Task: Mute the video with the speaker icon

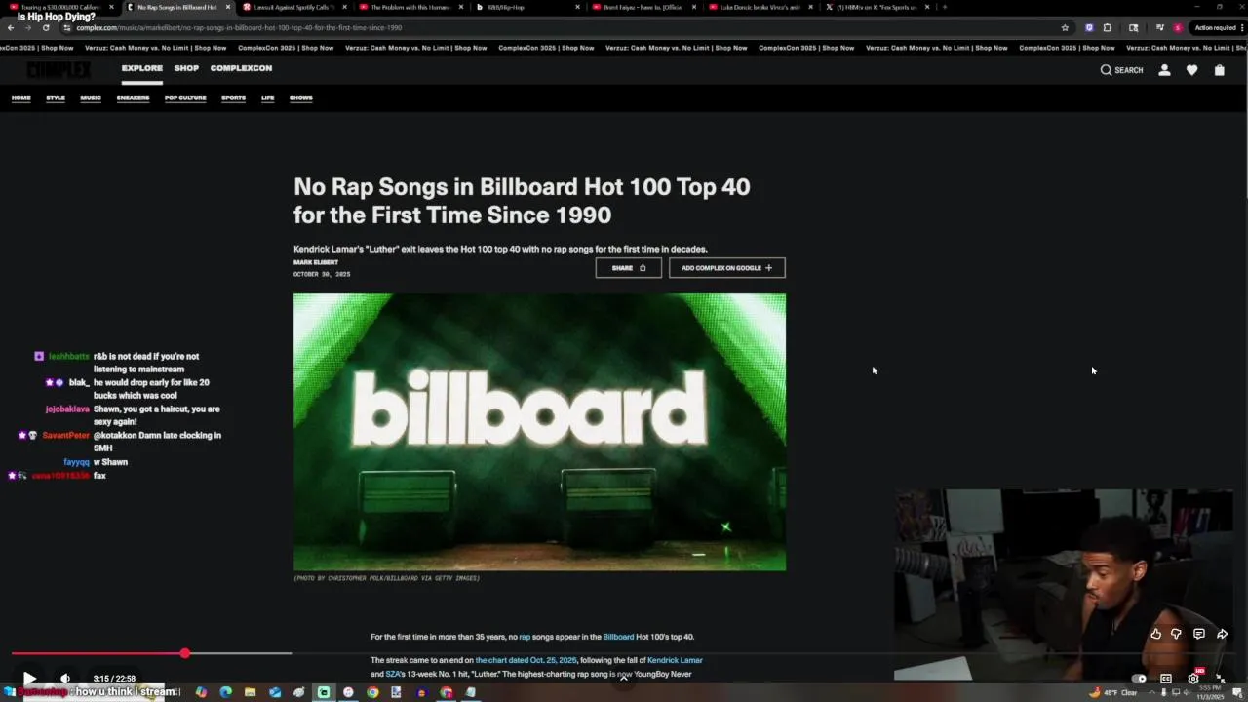Action: coord(65,679)
